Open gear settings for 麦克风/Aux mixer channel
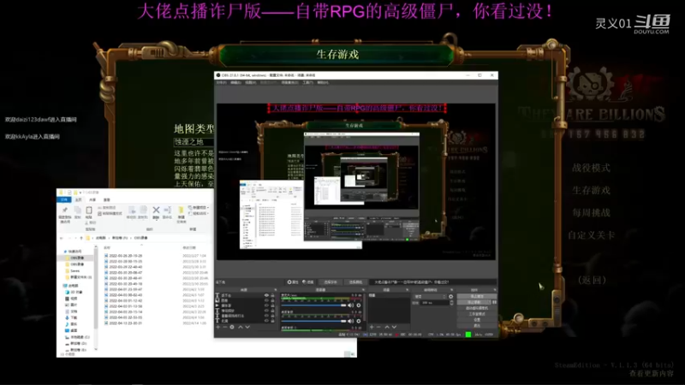This screenshot has width=685, height=385. click(x=358, y=305)
